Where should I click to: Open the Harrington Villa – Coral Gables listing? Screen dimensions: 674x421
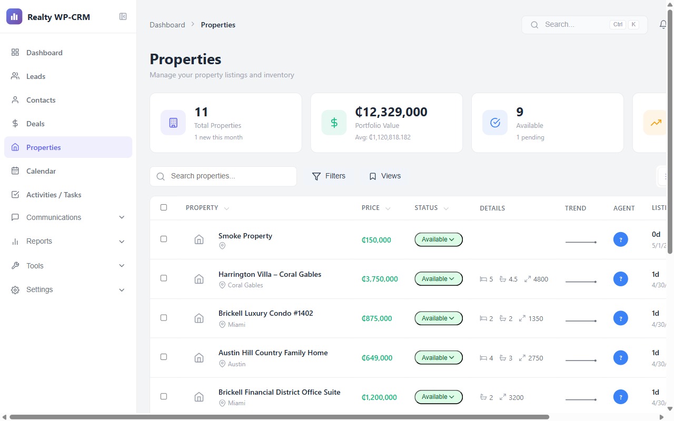(270, 274)
